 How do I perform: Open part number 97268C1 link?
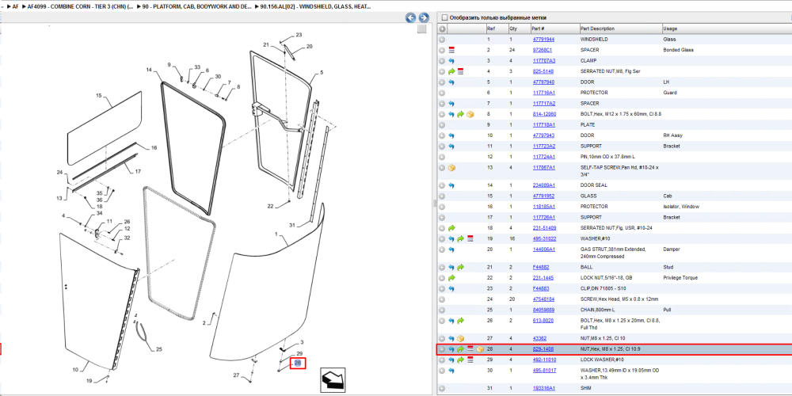coord(543,50)
